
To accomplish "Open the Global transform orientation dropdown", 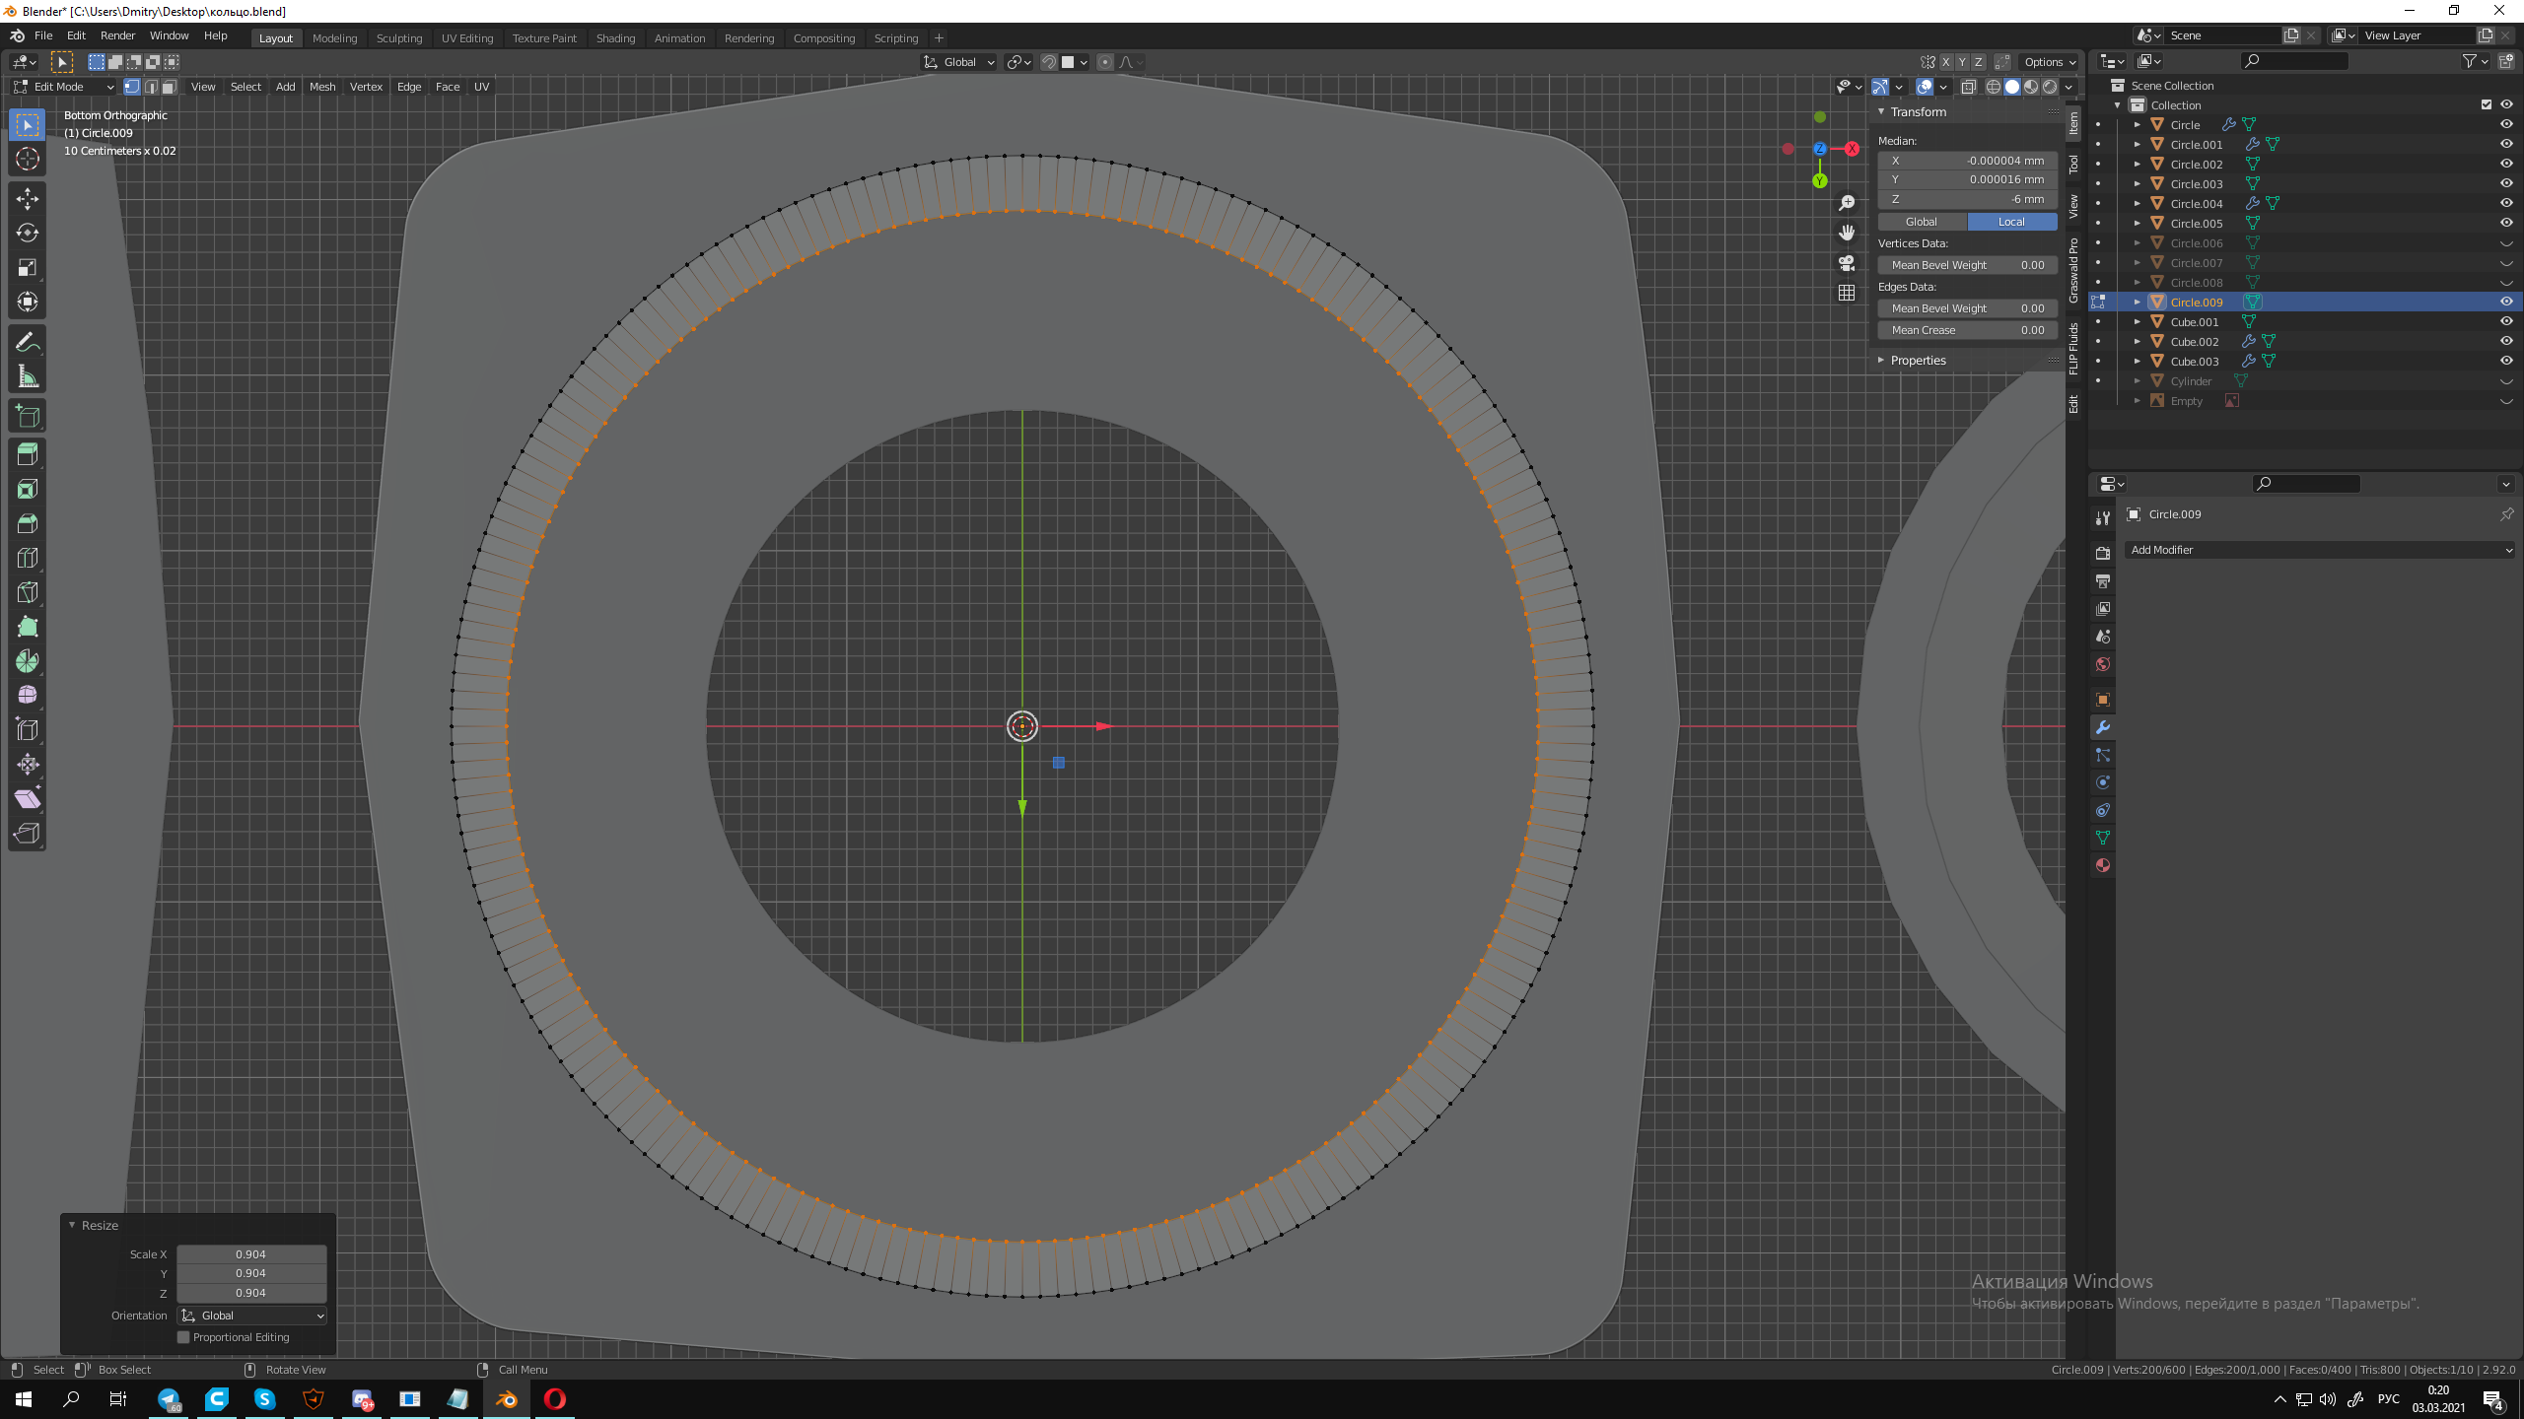I will pos(959,62).
